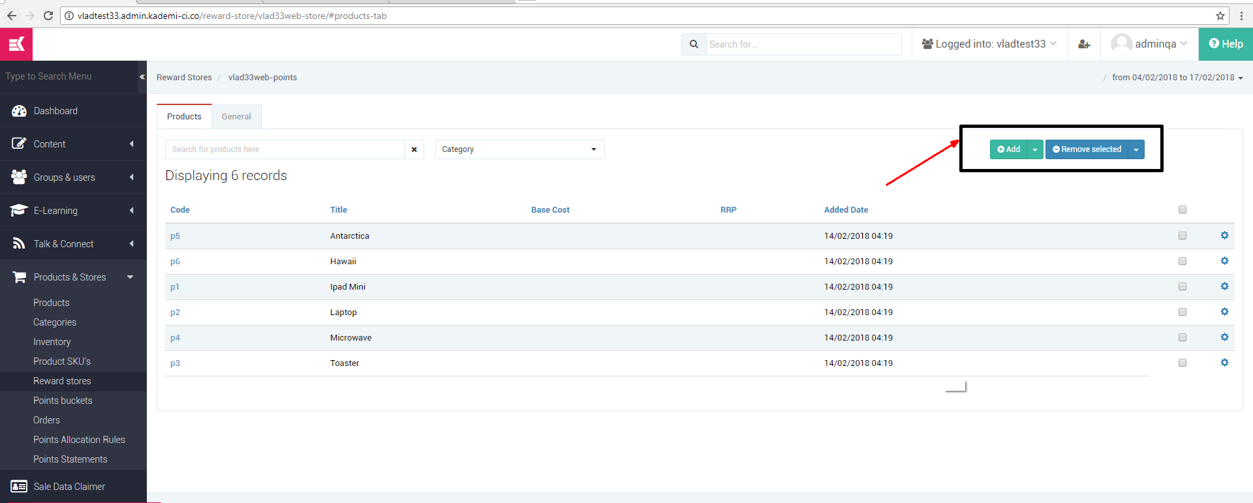This screenshot has width=1253, height=503.
Task: Click the browser back arrow
Action: (x=12, y=16)
